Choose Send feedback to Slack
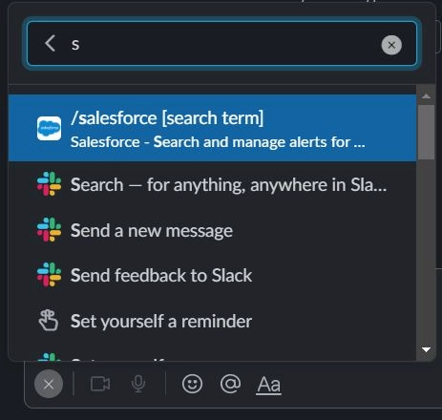 212,275
